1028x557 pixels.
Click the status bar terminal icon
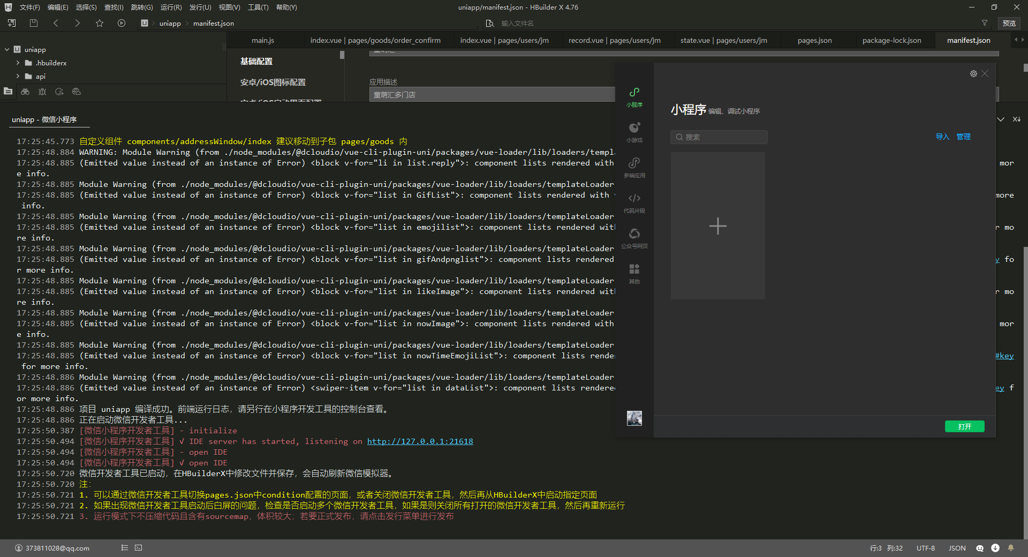coord(139,548)
